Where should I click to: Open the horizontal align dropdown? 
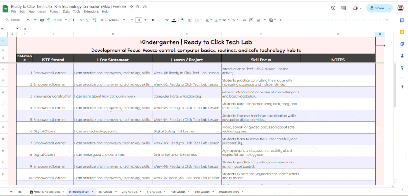point(209,20)
